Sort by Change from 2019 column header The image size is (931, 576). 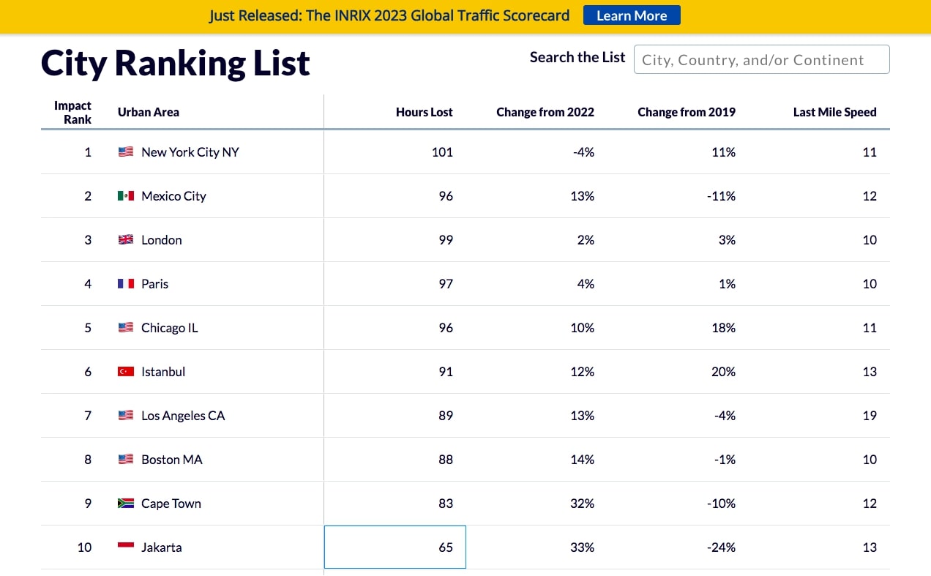coord(686,112)
